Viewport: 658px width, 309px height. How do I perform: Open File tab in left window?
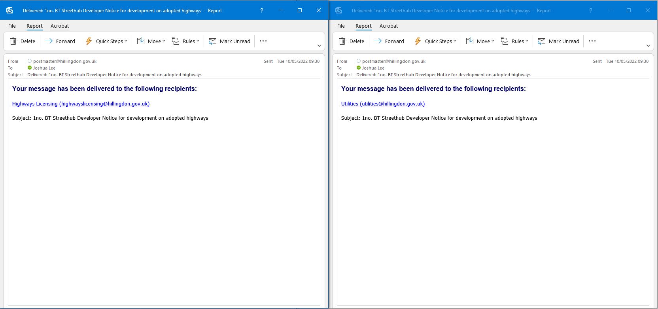tap(12, 26)
